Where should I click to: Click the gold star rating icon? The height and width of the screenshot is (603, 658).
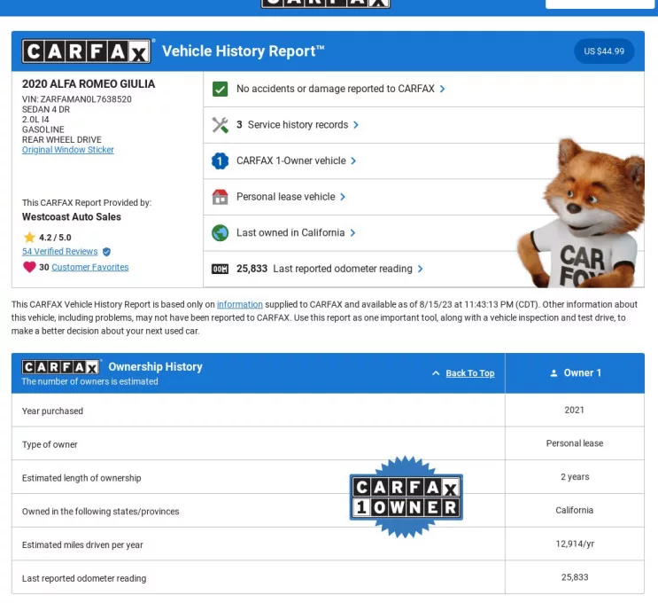[29, 238]
